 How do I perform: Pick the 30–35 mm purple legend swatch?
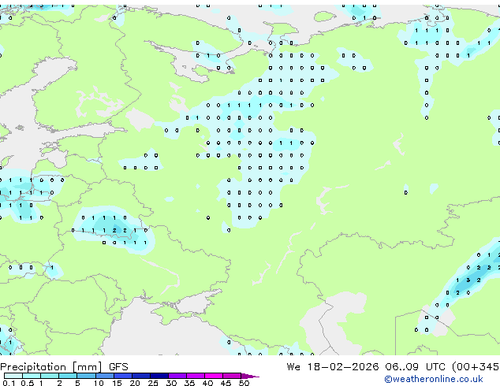pyautogui.click(x=177, y=376)
